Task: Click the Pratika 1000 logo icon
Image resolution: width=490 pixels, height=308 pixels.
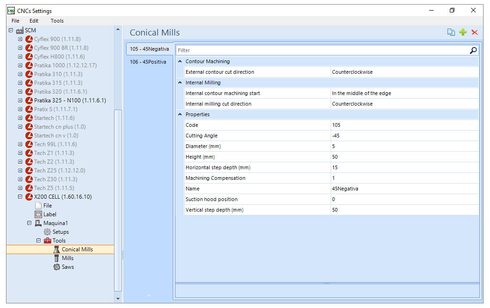Action: tap(29, 65)
